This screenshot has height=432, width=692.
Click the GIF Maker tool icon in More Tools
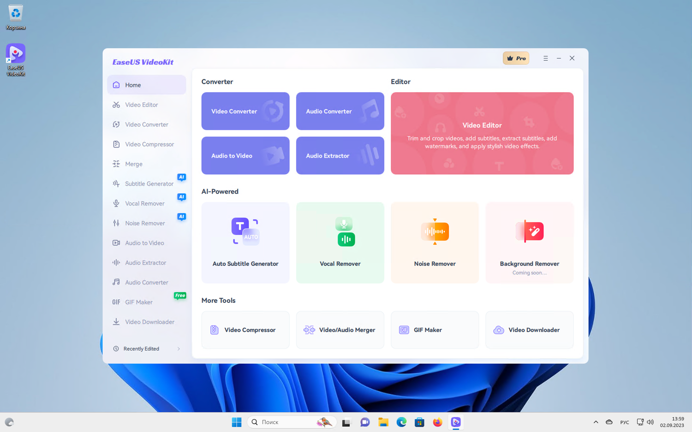[404, 330]
